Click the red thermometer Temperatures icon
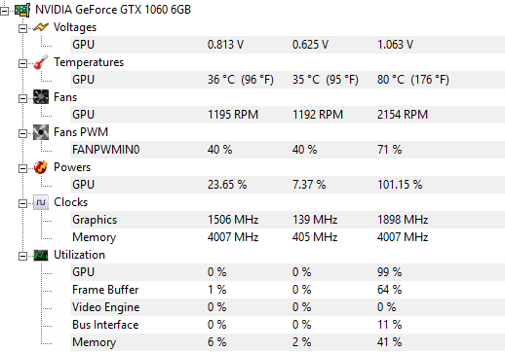Screen dimensions: 505x352 41,62
